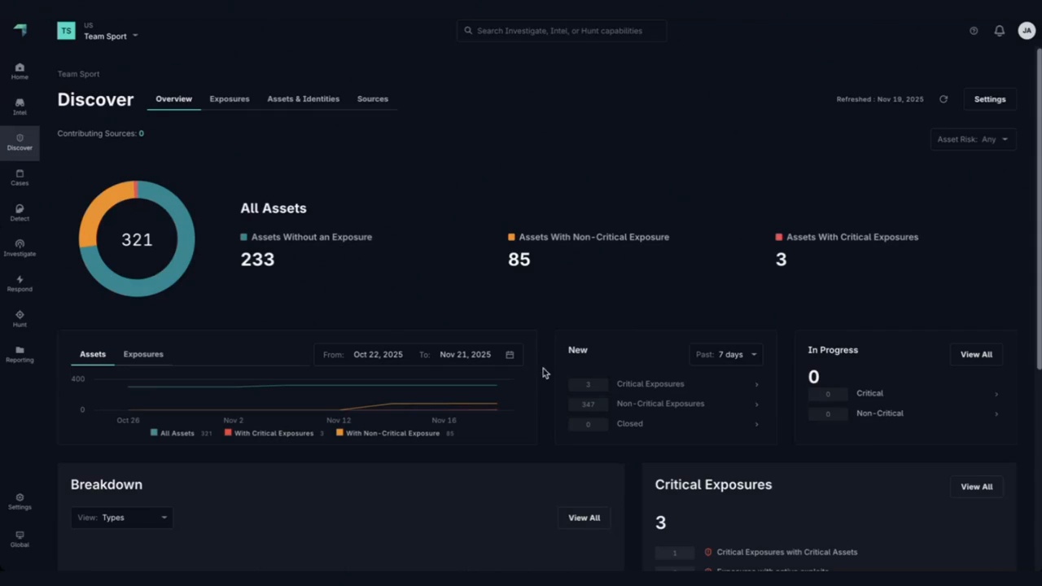
Task: Open the help question mark icon
Action: click(x=974, y=31)
